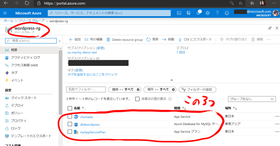Click the 追加 add button
The image size is (280, 146).
(x=75, y=39)
